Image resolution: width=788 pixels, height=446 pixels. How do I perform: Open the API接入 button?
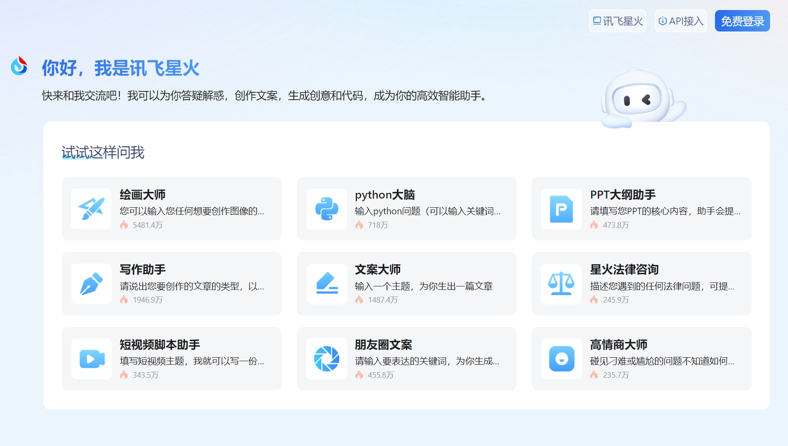pyautogui.click(x=681, y=21)
